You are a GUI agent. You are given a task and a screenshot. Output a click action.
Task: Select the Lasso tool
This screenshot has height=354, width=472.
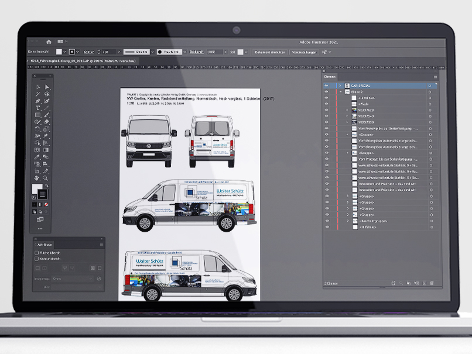[47, 94]
